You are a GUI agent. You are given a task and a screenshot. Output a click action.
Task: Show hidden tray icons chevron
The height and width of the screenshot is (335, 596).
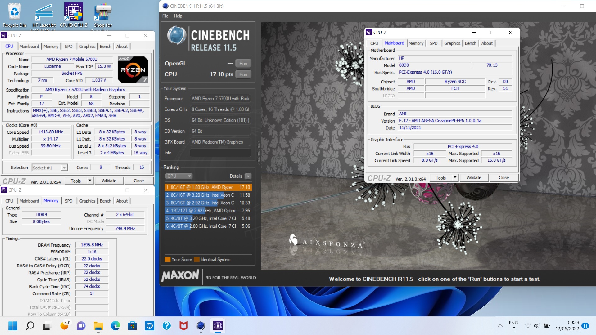(x=500, y=326)
